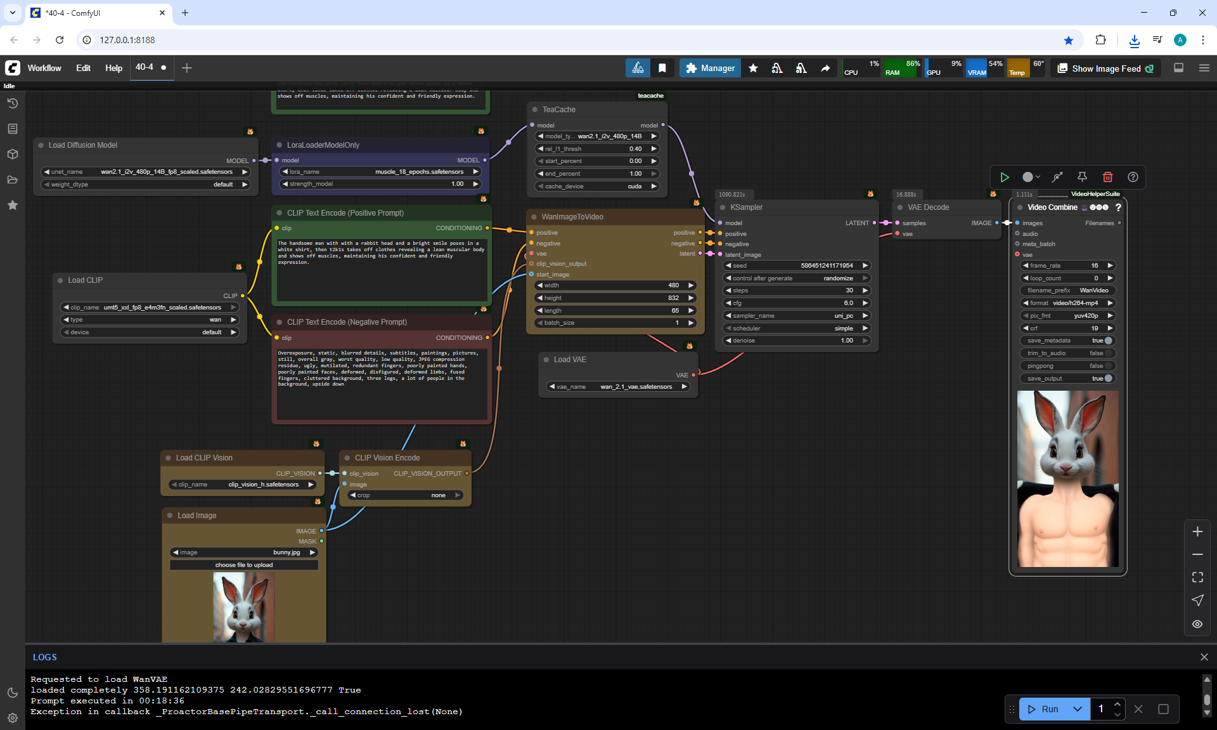The image size is (1217, 730).
Task: Toggle the pingpong switch
Action: [1108, 366]
